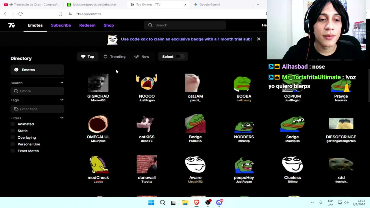Open creator MonkeQB under GIGACHAD
The width and height of the screenshot is (370, 208).
coord(98,100)
